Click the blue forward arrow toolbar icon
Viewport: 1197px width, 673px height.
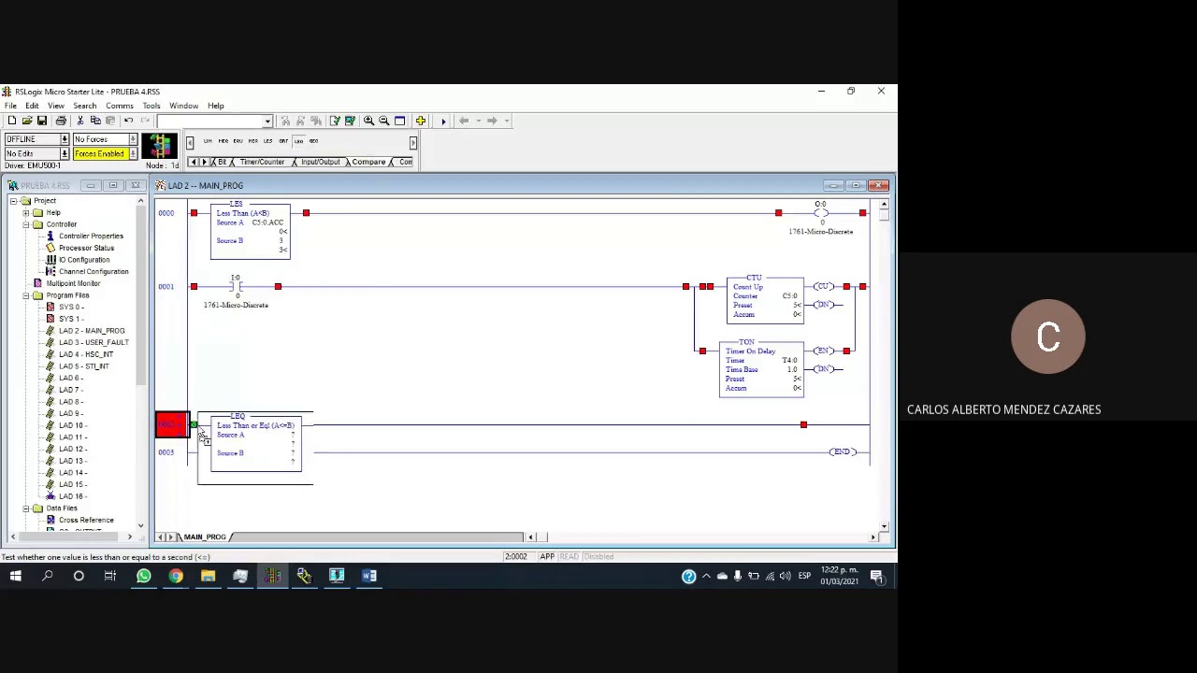(x=443, y=121)
